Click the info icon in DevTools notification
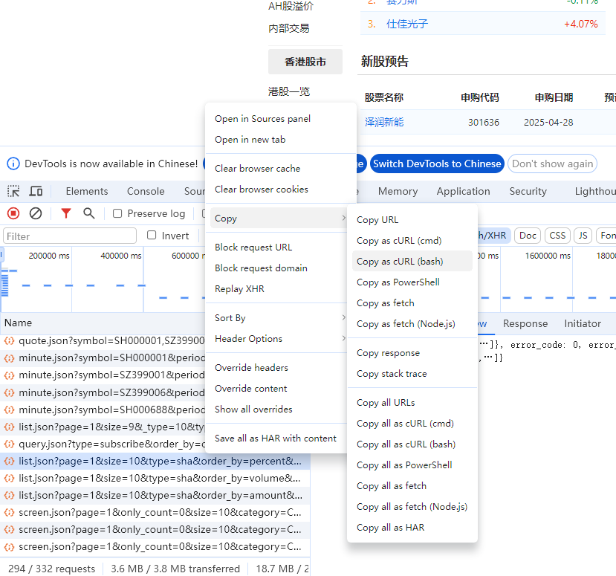Viewport: 616px width, 576px height. [x=13, y=164]
